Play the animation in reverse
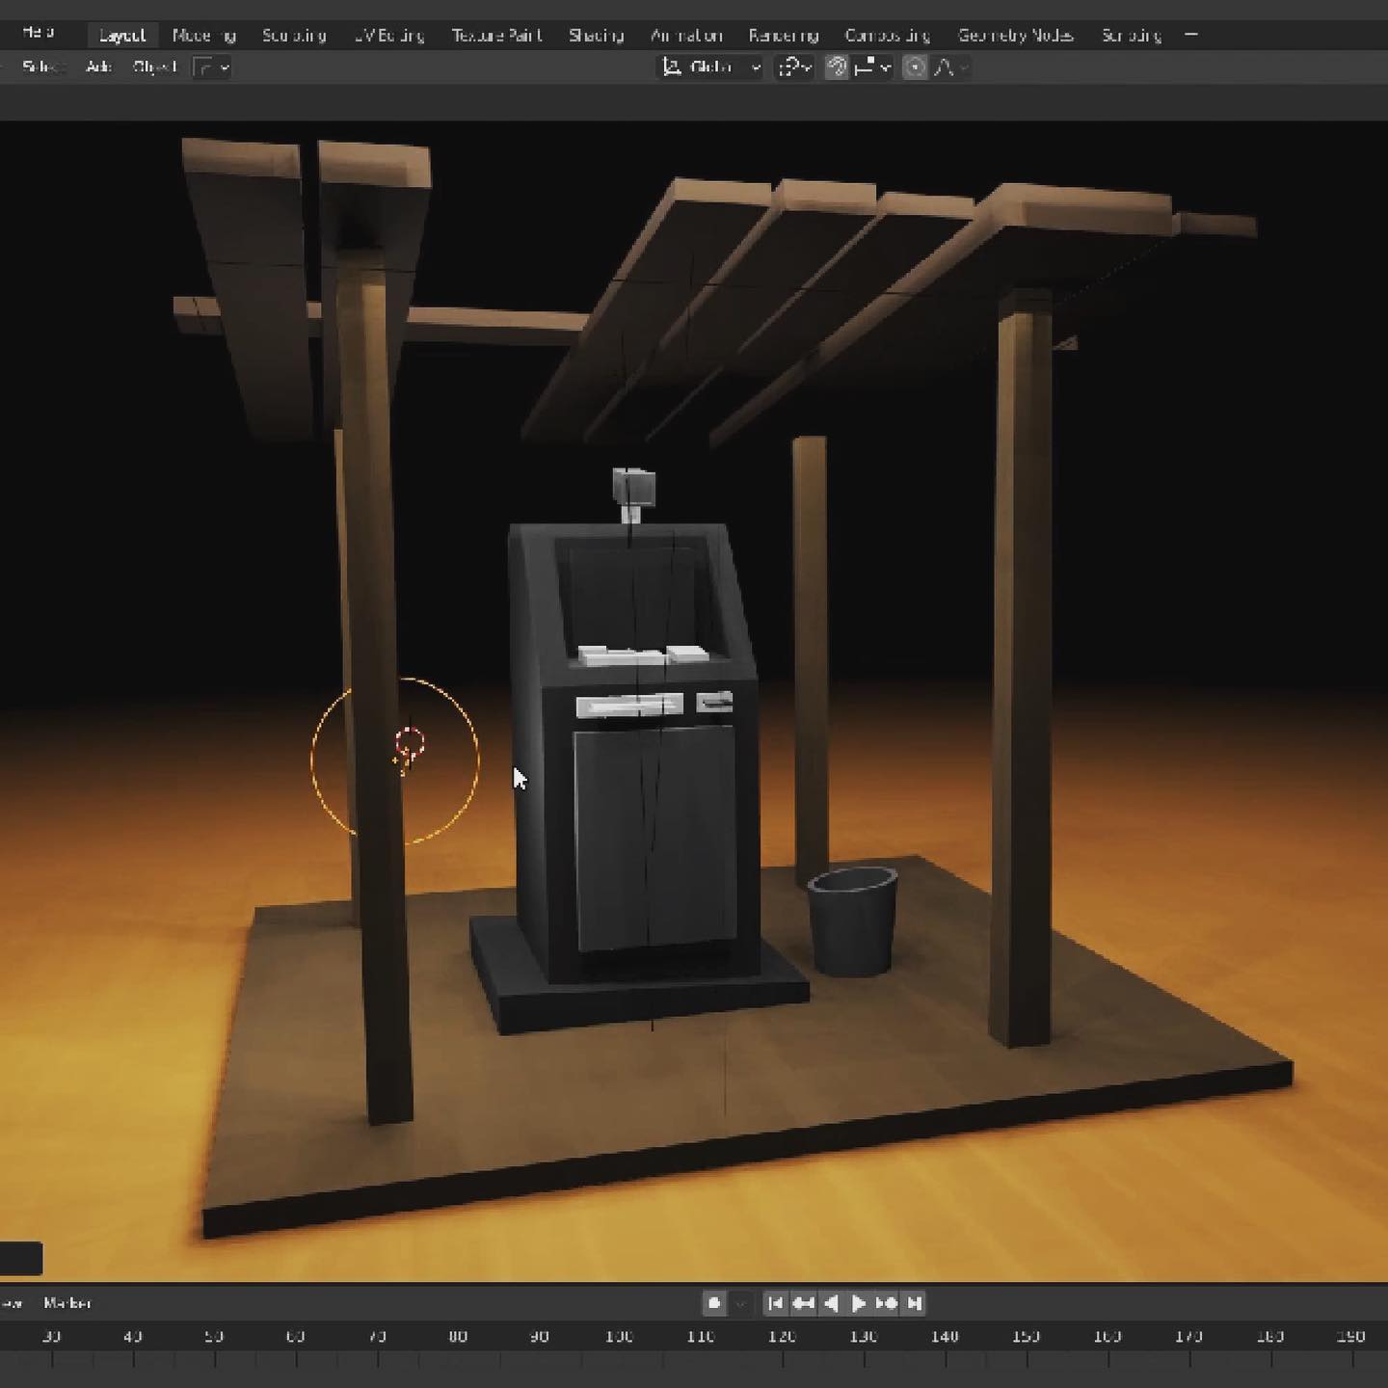The width and height of the screenshot is (1388, 1388). [x=831, y=1303]
